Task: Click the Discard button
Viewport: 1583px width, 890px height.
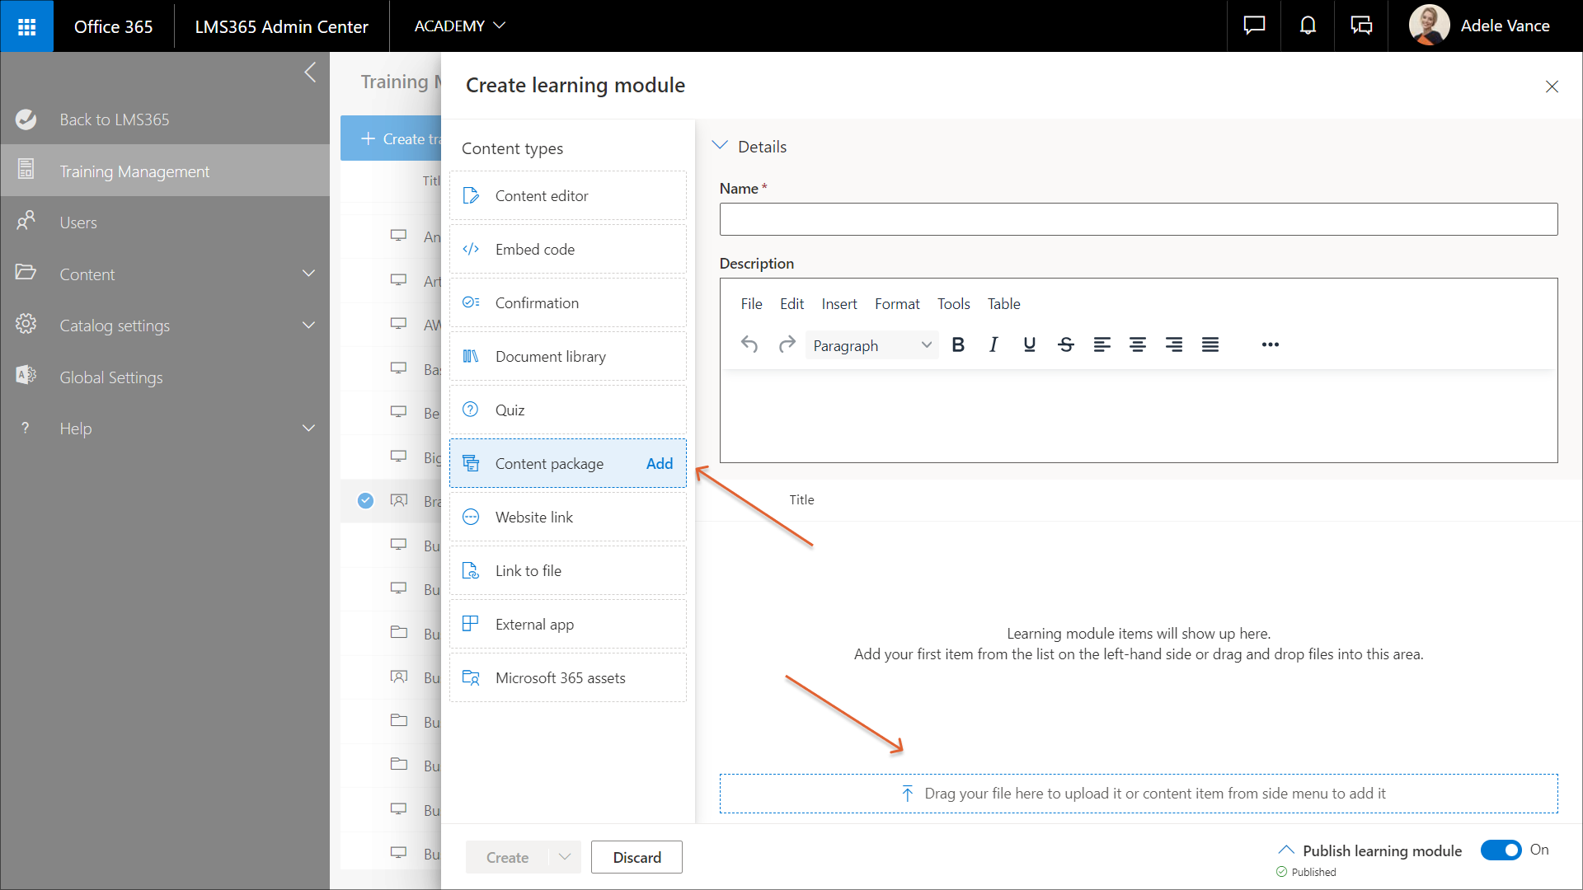Action: coord(636,857)
